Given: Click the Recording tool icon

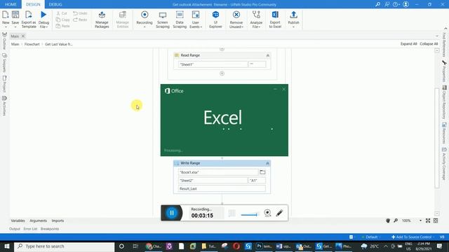Looking at the screenshot, I should tap(145, 15).
